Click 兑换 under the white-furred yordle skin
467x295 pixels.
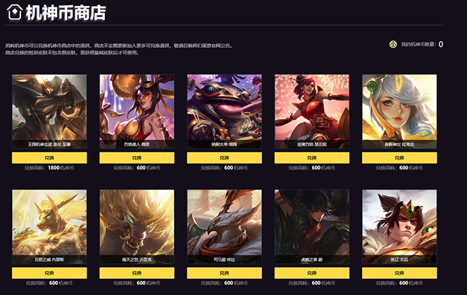click(x=225, y=273)
